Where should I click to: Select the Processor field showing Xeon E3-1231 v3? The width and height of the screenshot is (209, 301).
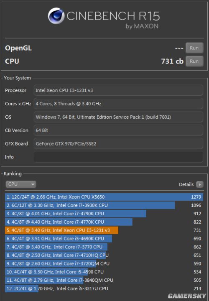click(x=118, y=90)
